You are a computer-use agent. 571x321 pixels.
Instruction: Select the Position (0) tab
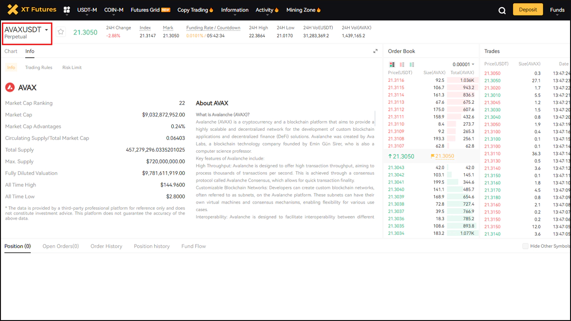coord(18,246)
